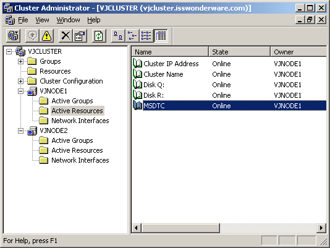Select Active Resources under VJNODE2

77,150
